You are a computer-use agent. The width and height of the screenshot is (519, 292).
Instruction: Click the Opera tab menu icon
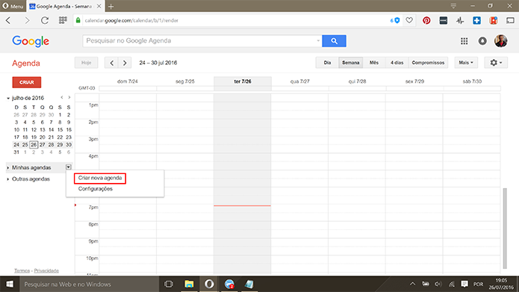coord(453,6)
